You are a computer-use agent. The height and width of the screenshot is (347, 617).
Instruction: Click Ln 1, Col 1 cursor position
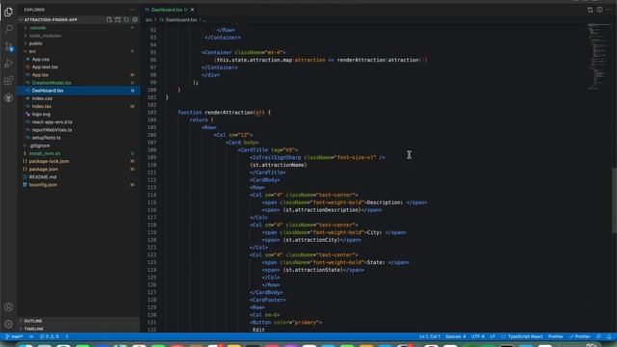click(429, 336)
